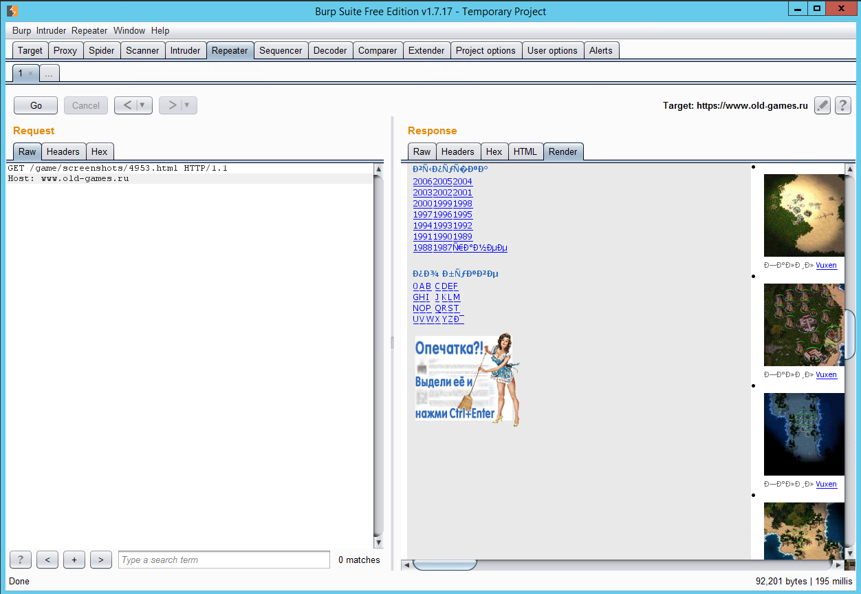Open the first game screenshot thumbnail

tap(804, 215)
